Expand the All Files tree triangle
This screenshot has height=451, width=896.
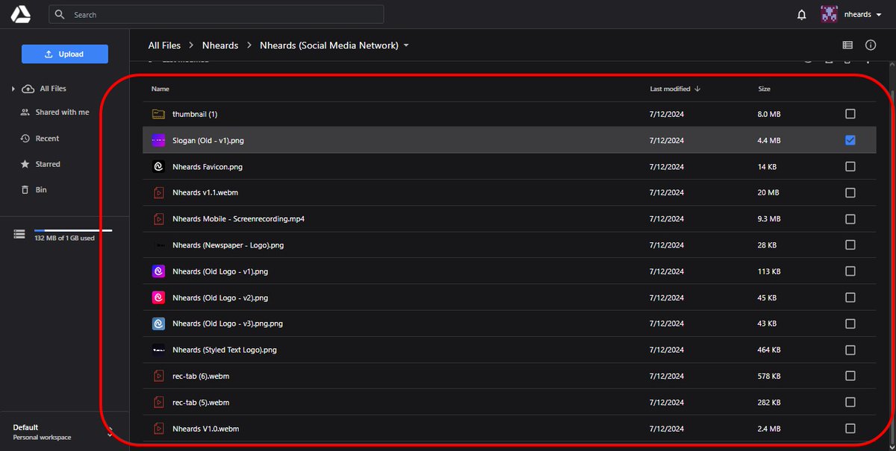[13, 89]
